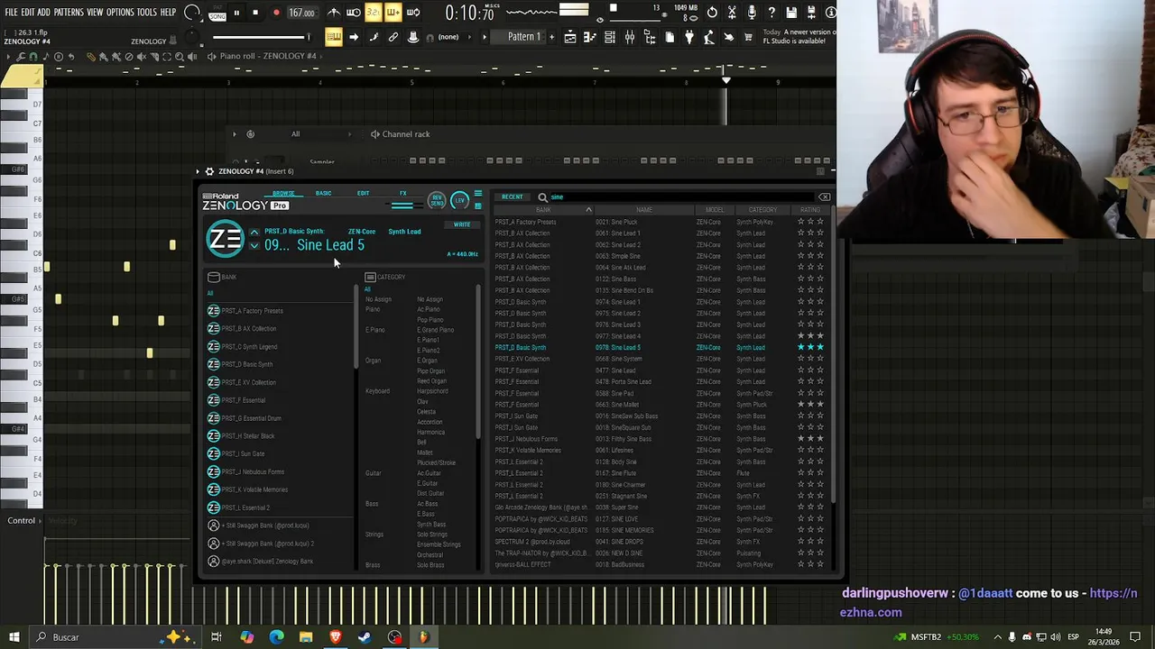
Task: Open the help question mark icon
Action: 772,13
